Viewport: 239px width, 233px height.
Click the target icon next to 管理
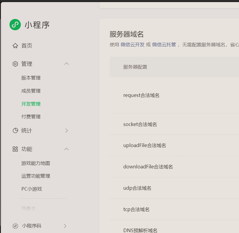tap(15, 63)
